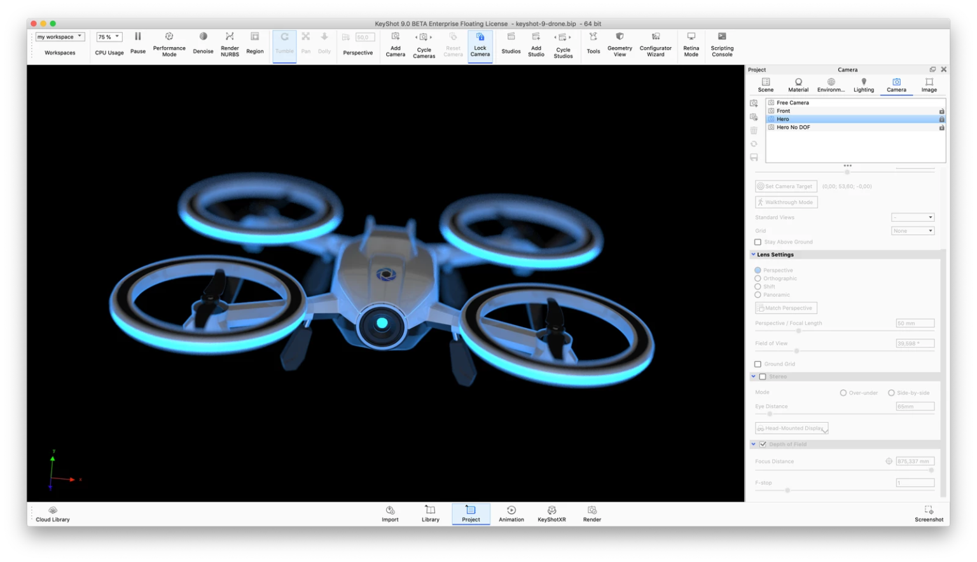Toggle the Ground Grid checkbox
This screenshot has width=977, height=562.
[x=758, y=364]
